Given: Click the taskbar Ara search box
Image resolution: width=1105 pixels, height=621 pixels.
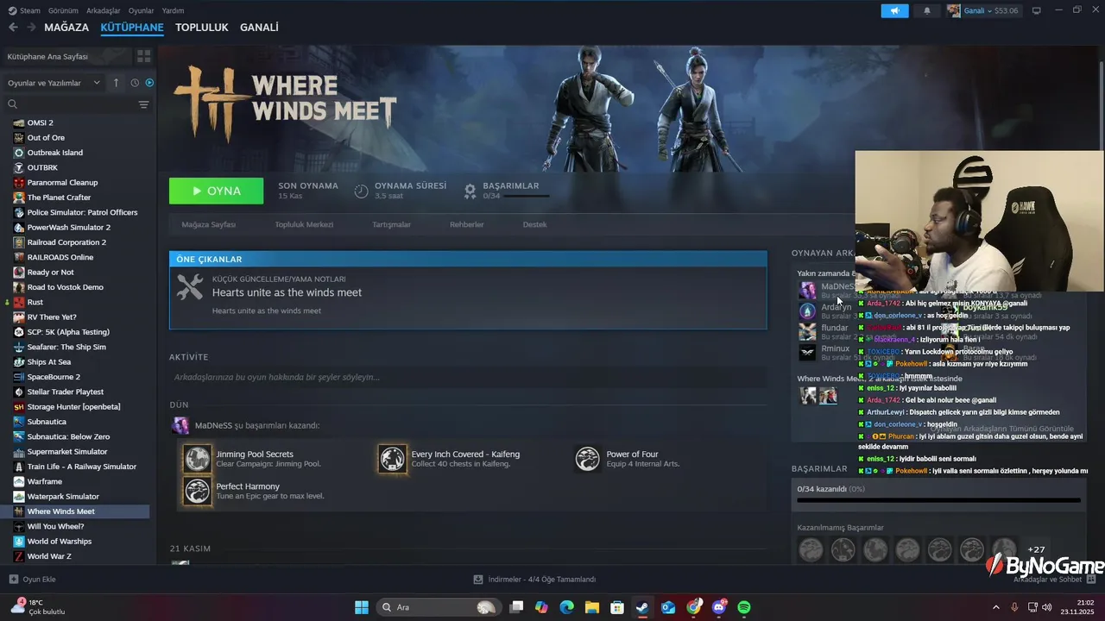Looking at the screenshot, I should (438, 607).
